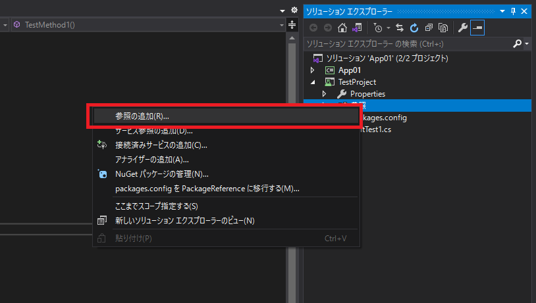Click the Collapse All icon in Solution Explorer
Image resolution: width=536 pixels, height=303 pixels.
click(429, 28)
